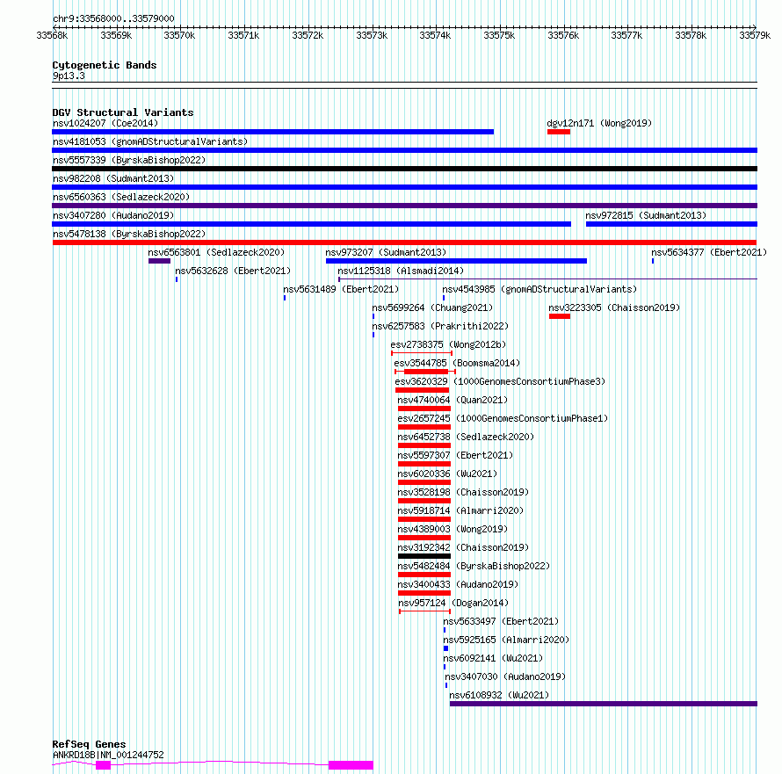Click the 33573k ruler position label

pyautogui.click(x=372, y=35)
